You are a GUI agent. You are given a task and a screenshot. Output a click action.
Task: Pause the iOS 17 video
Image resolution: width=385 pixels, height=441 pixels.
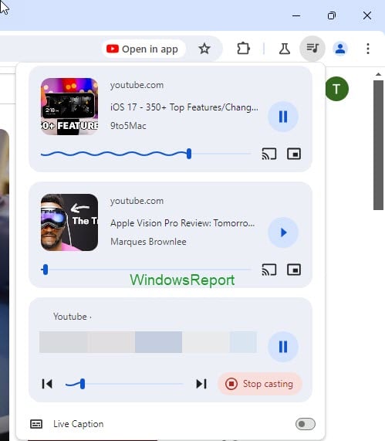(x=283, y=117)
